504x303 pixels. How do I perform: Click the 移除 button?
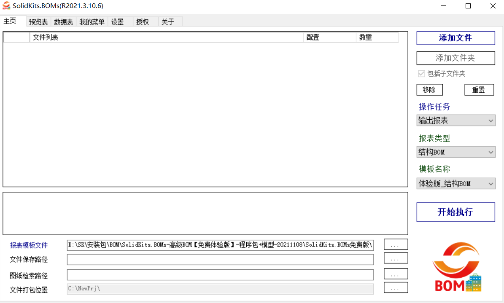click(x=429, y=90)
